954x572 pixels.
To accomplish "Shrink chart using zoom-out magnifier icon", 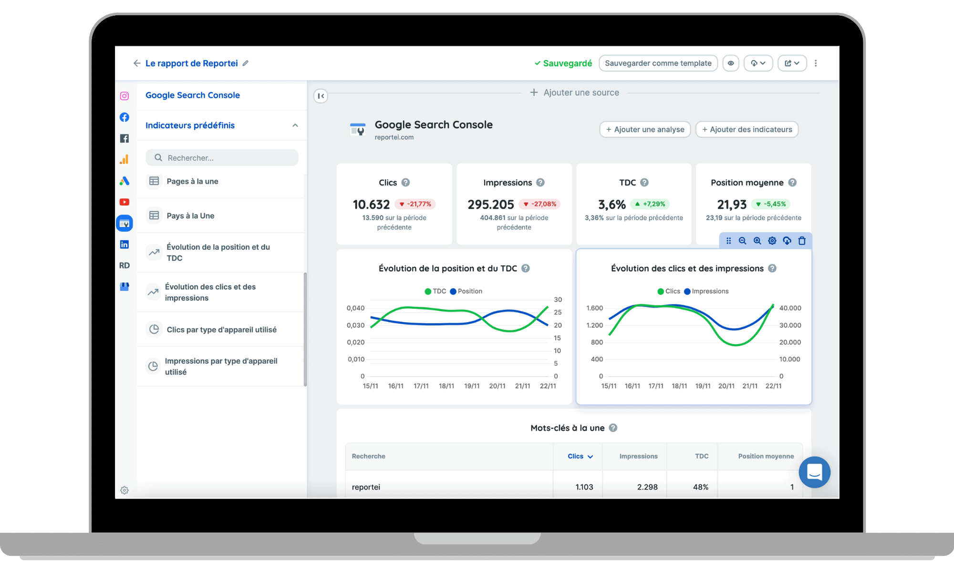I will 742,241.
